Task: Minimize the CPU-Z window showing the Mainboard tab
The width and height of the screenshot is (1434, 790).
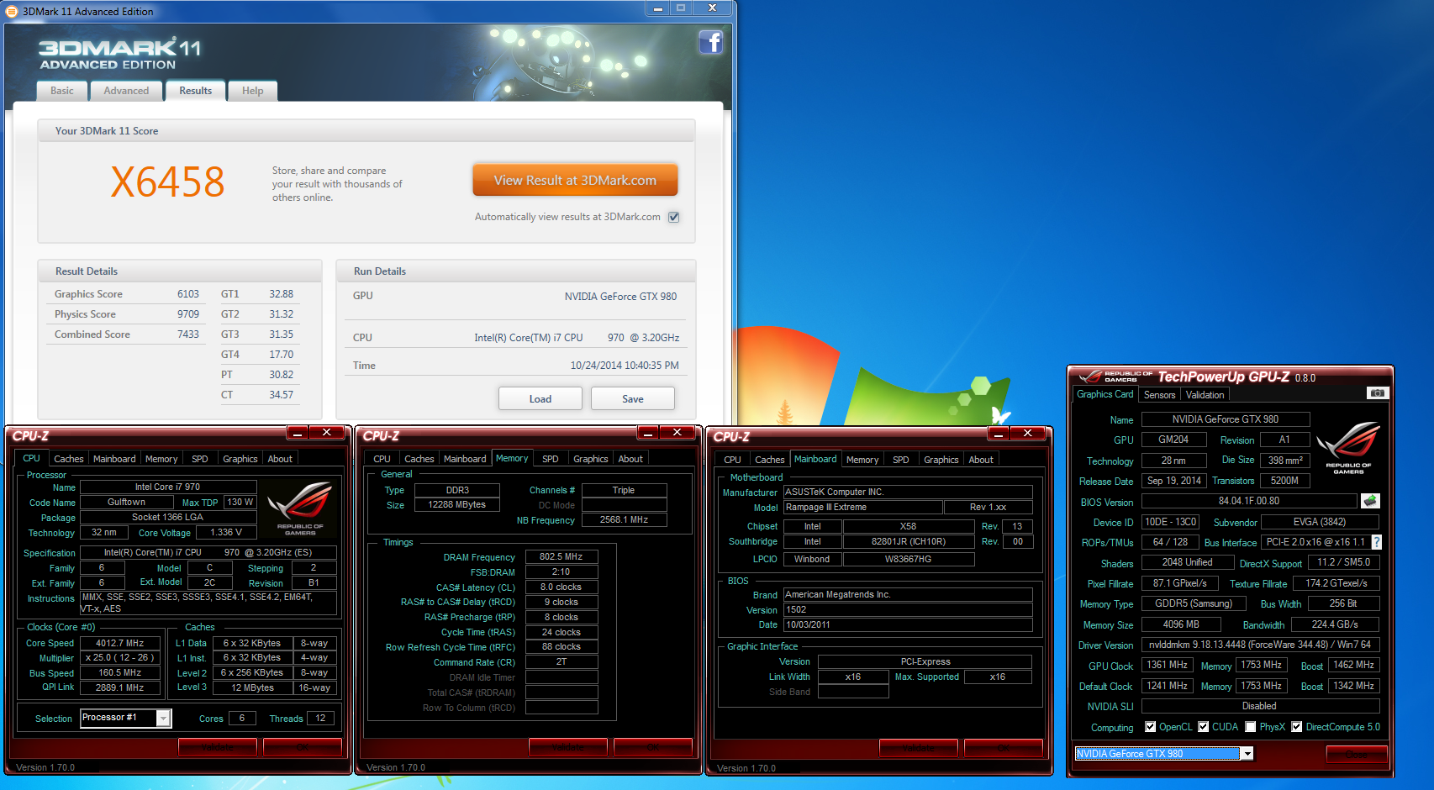Action: [999, 433]
